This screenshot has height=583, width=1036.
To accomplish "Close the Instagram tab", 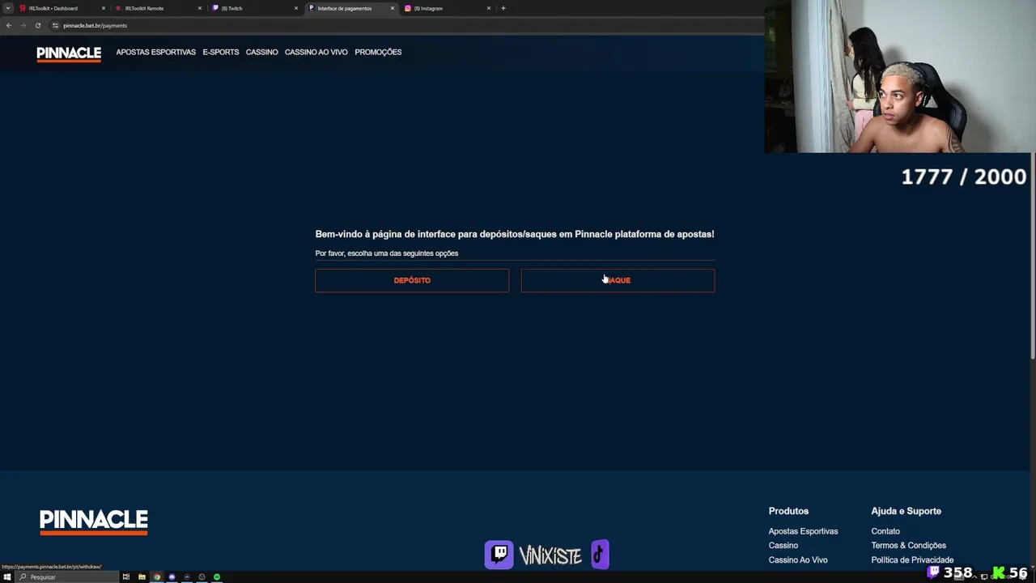I will pyautogui.click(x=488, y=8).
